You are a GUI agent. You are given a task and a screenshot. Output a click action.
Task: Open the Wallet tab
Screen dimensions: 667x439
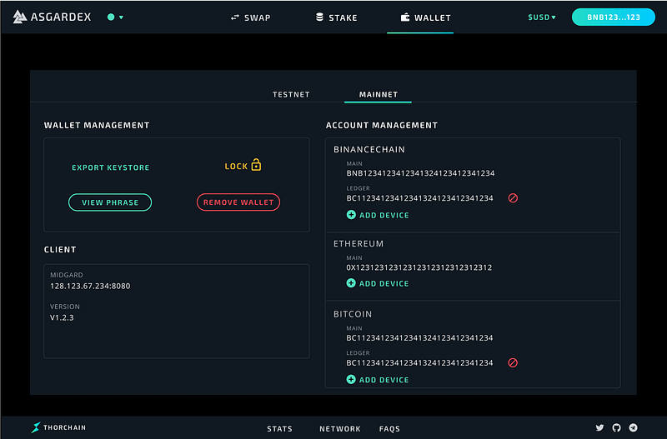[425, 17]
